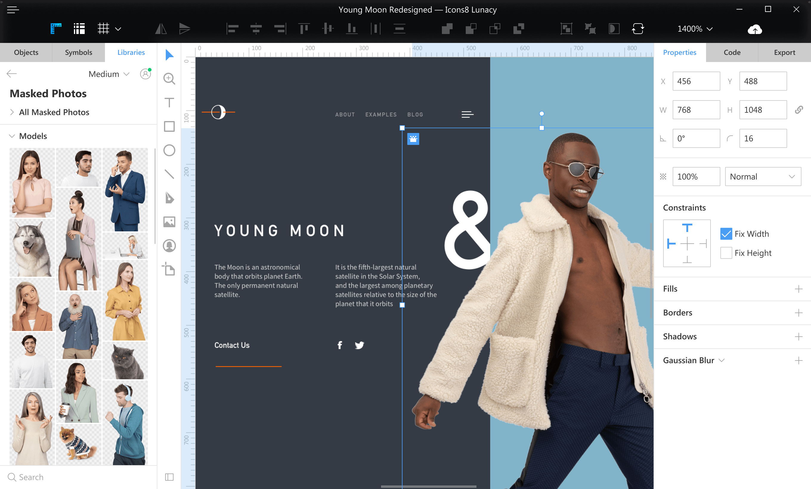Select the Oval tool

point(169,150)
